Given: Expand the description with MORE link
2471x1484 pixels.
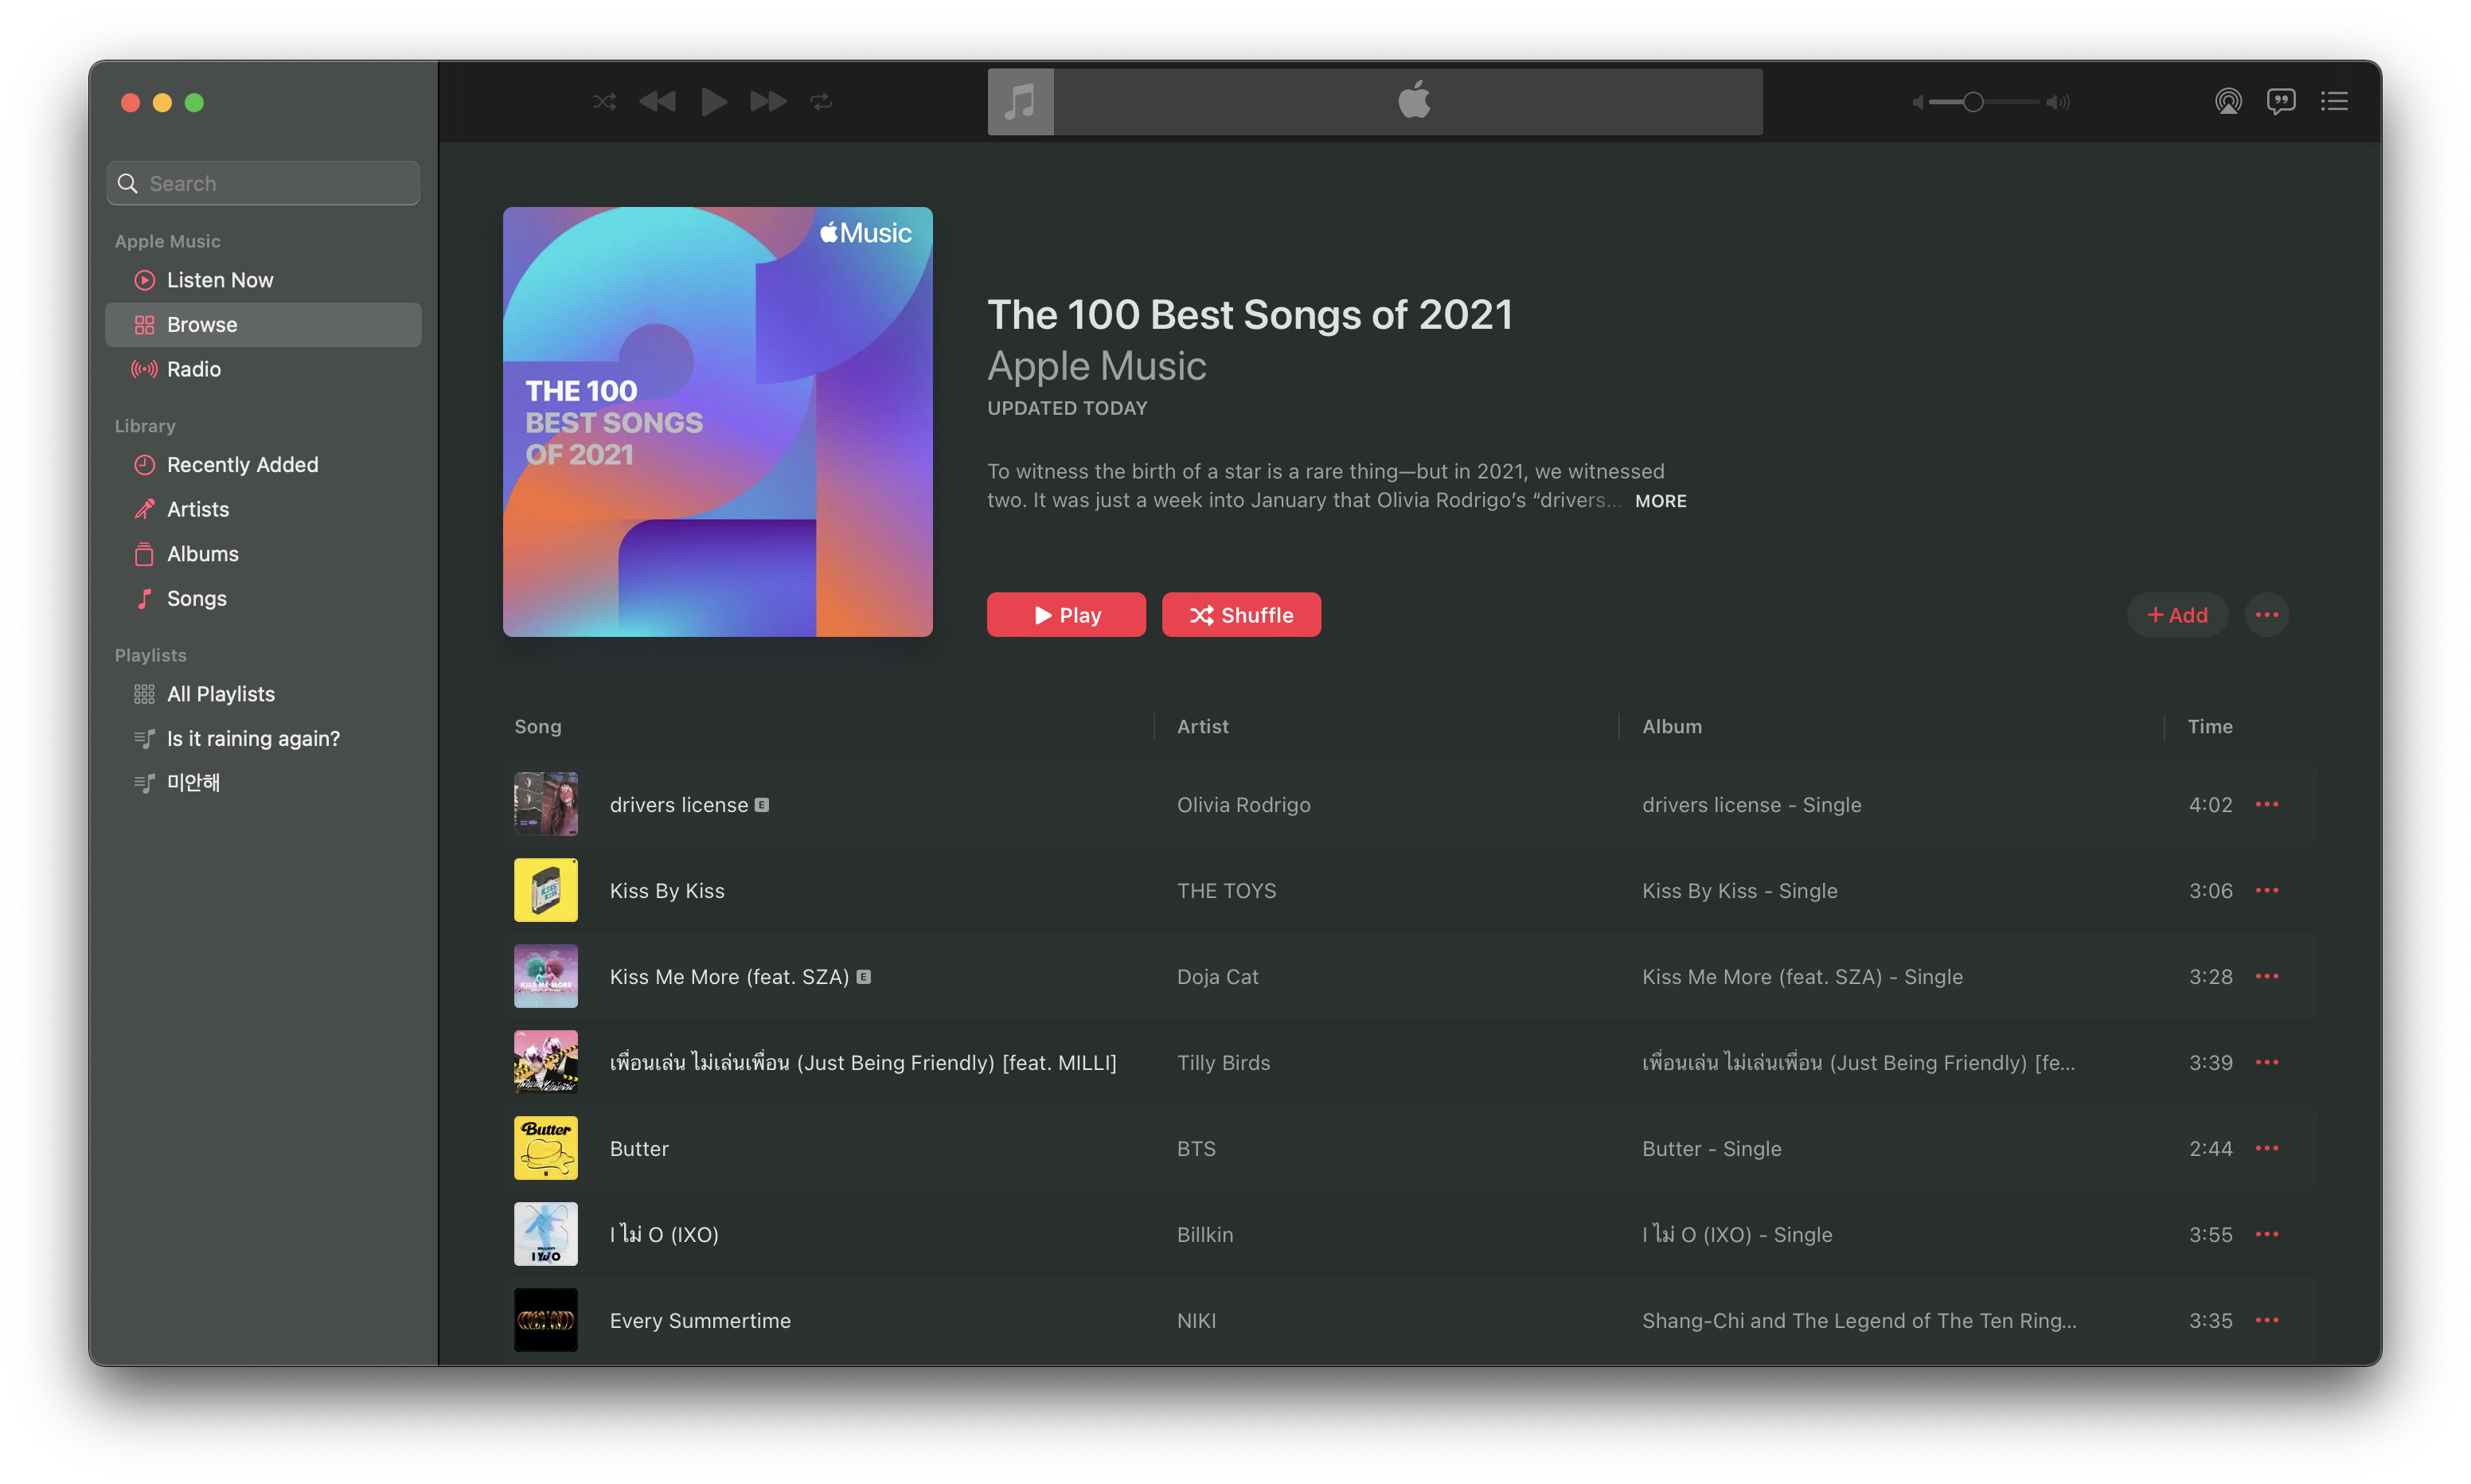Looking at the screenshot, I should [x=1661, y=501].
